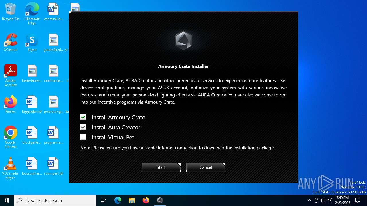This screenshot has width=367, height=206.
Task: Select Microsoft Edge desktop shortcut
Action: click(x=32, y=14)
